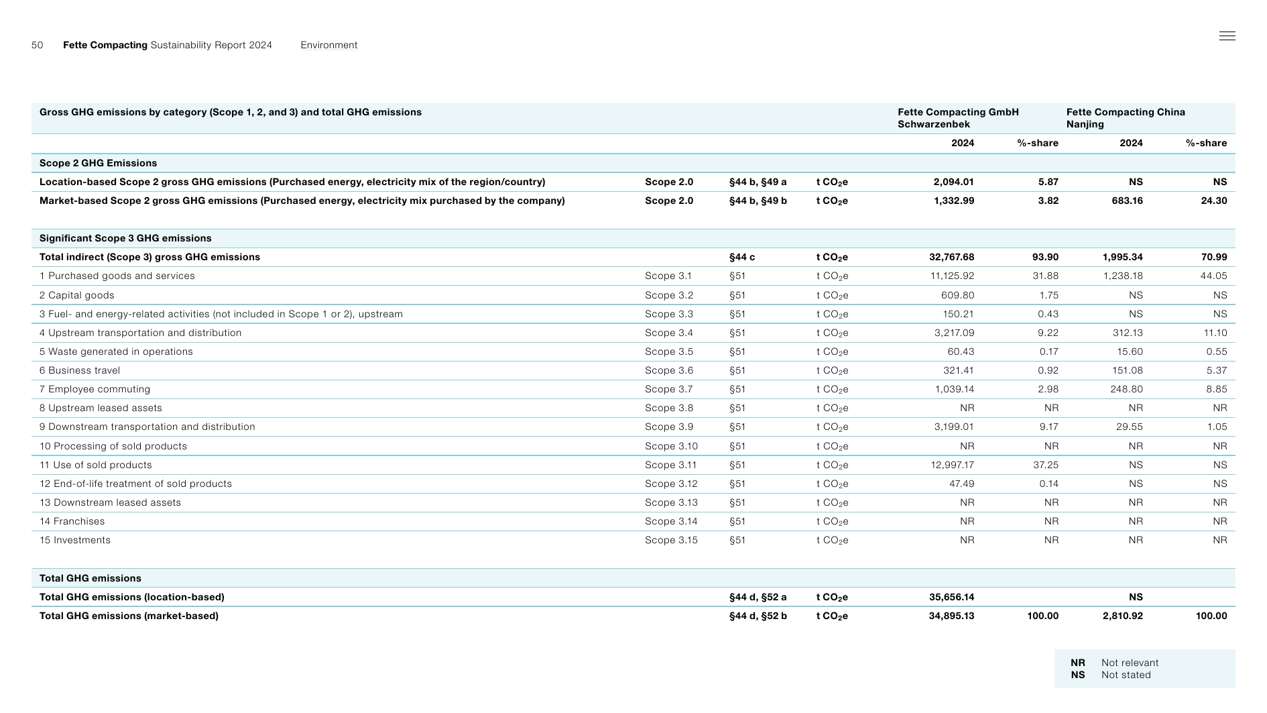Click the Fette Compacting report title
Screen dimensions: 1267x713
coord(168,45)
